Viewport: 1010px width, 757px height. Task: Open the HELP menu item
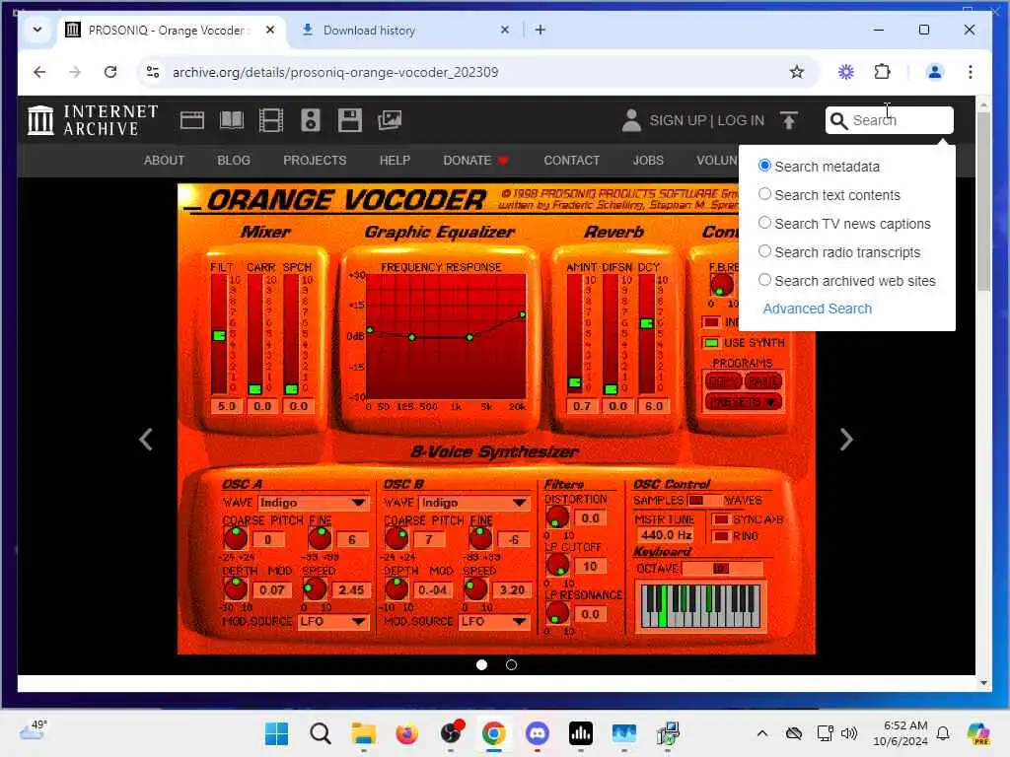[x=395, y=161]
